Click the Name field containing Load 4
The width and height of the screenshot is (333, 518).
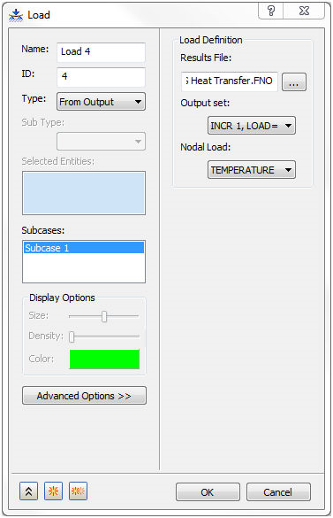pos(101,52)
